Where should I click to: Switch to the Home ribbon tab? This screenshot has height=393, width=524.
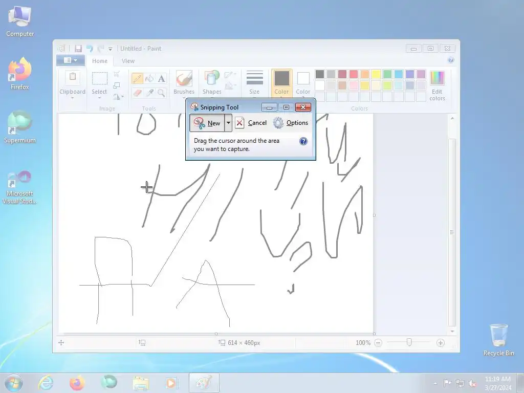[x=100, y=61]
